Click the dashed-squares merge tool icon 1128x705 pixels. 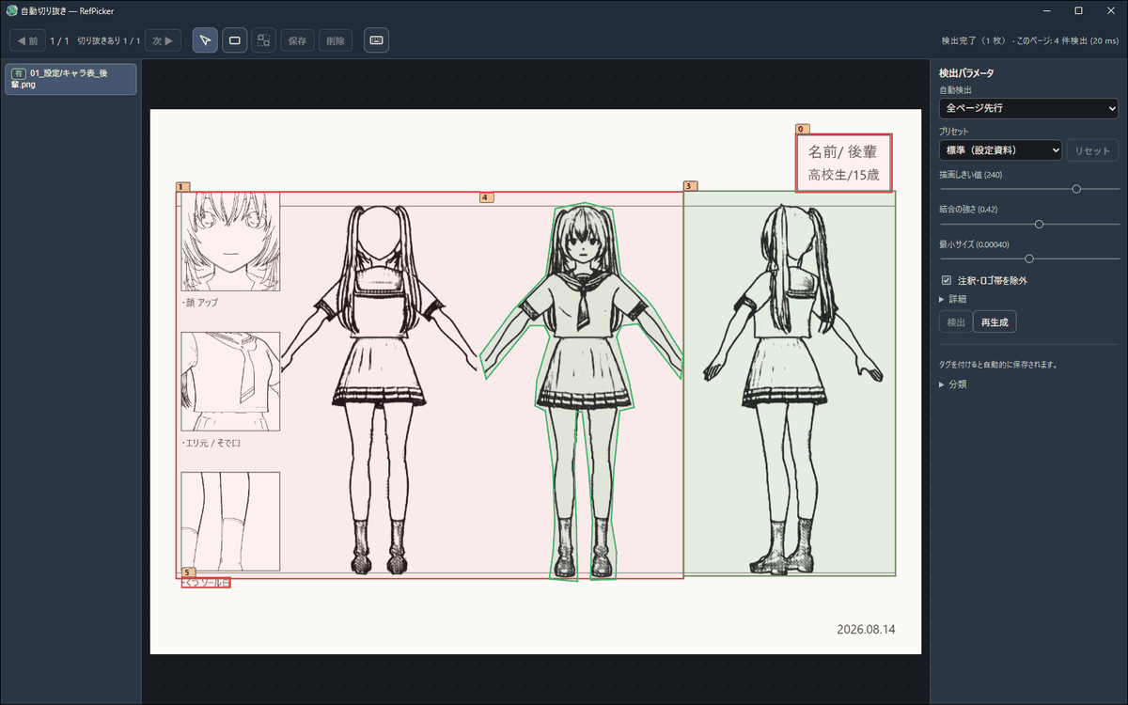[263, 40]
